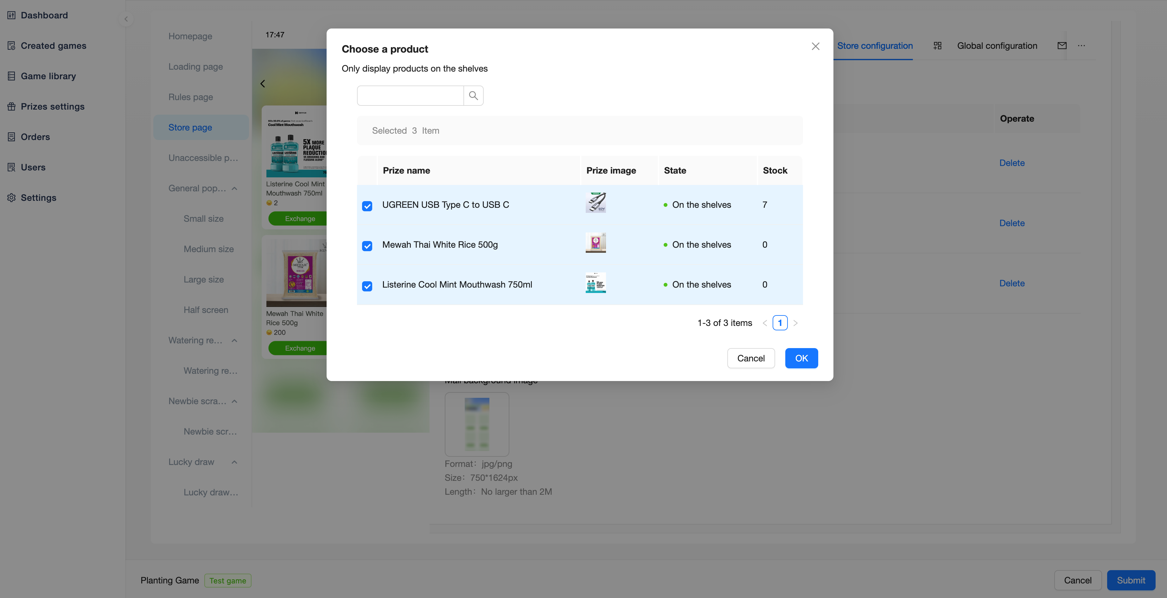Click the Global configuration grid icon
This screenshot has height=598, width=1167.
pos(937,46)
